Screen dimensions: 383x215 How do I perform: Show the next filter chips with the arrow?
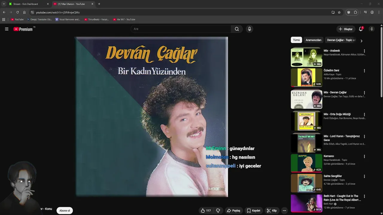[x=361, y=41]
